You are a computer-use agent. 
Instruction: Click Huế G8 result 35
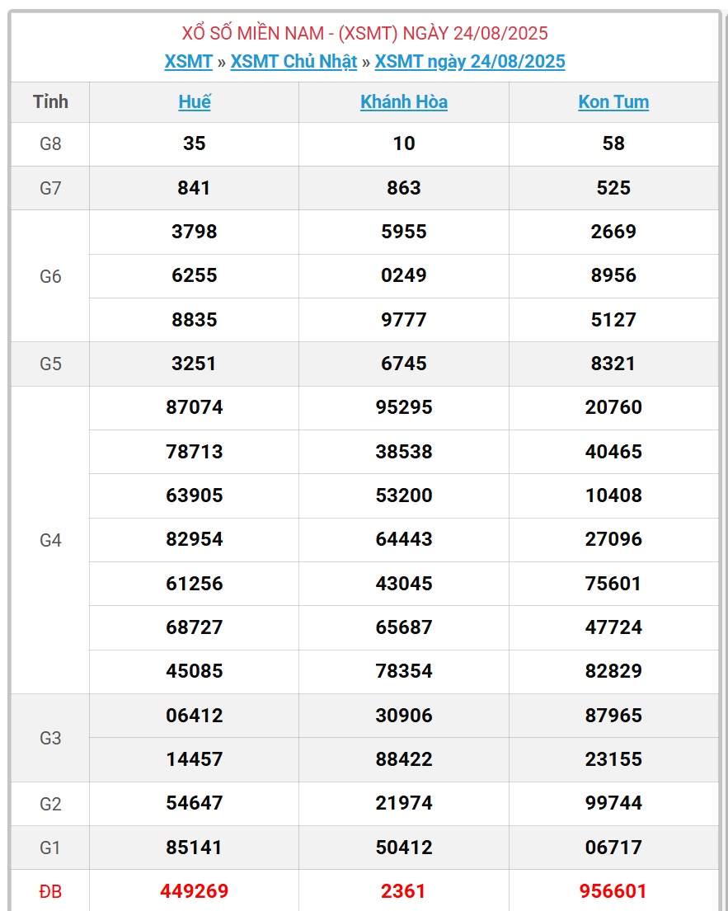194,143
